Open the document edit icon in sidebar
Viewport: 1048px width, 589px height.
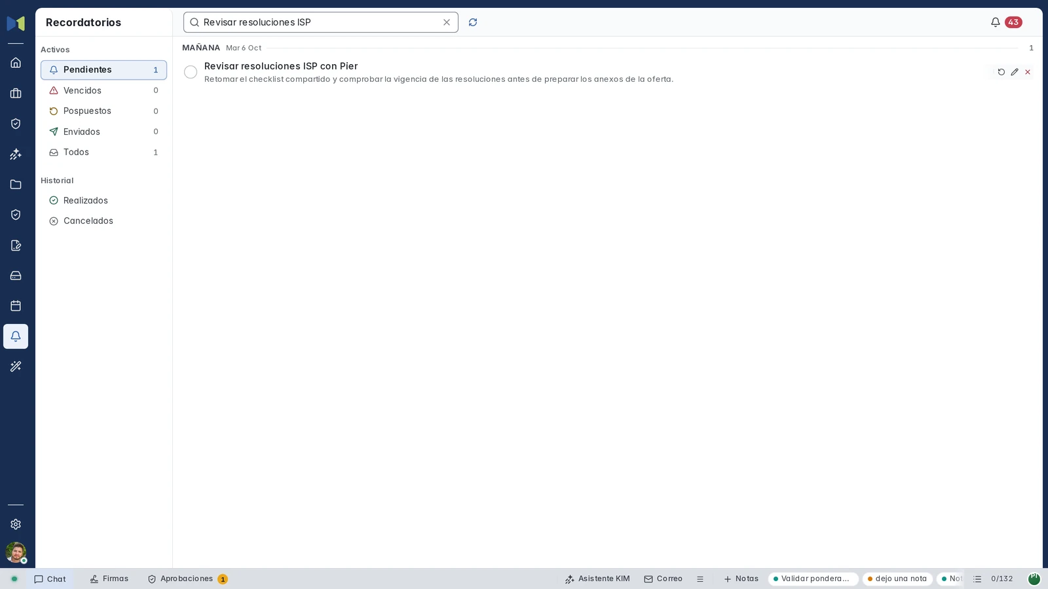click(x=16, y=245)
